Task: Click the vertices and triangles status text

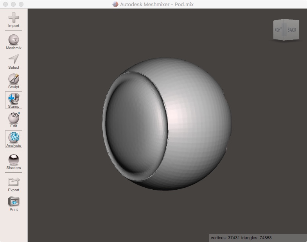Action: [241, 238]
